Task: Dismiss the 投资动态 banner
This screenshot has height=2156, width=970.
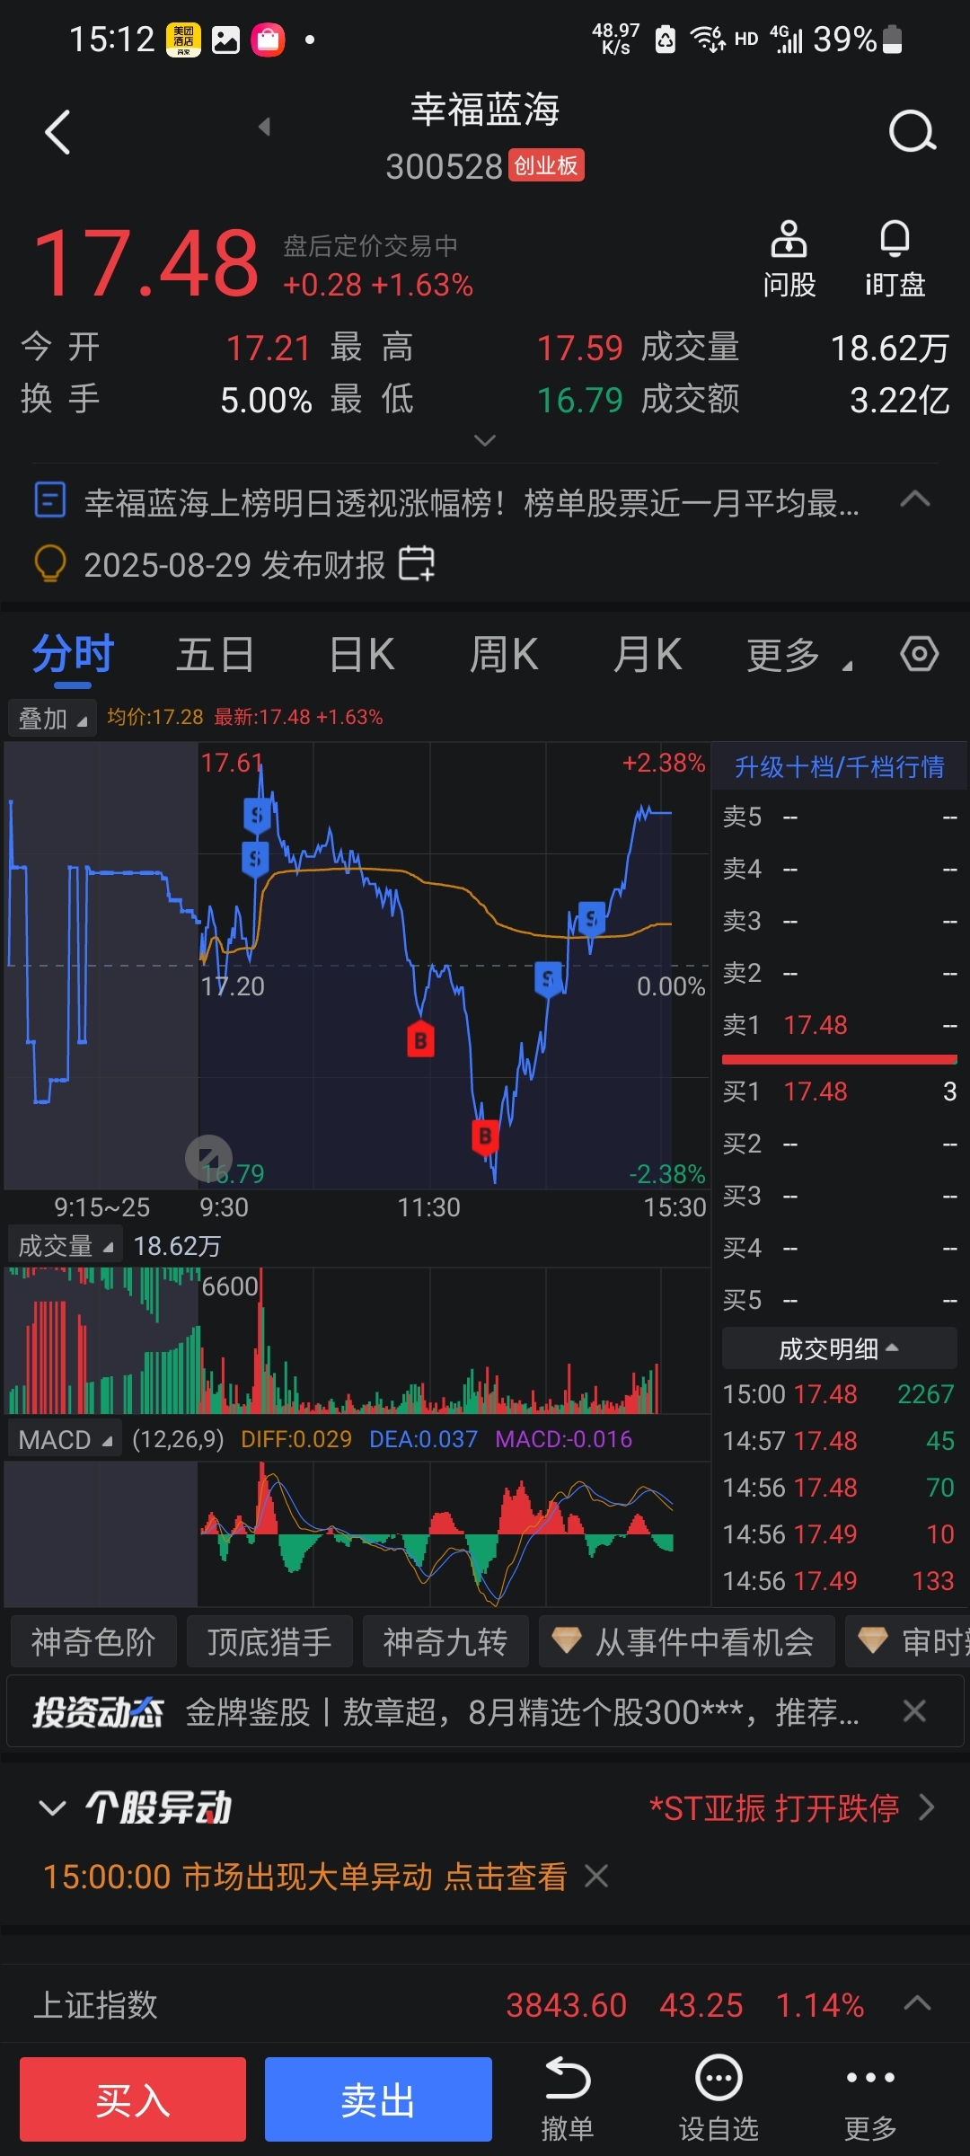Action: point(914,1711)
